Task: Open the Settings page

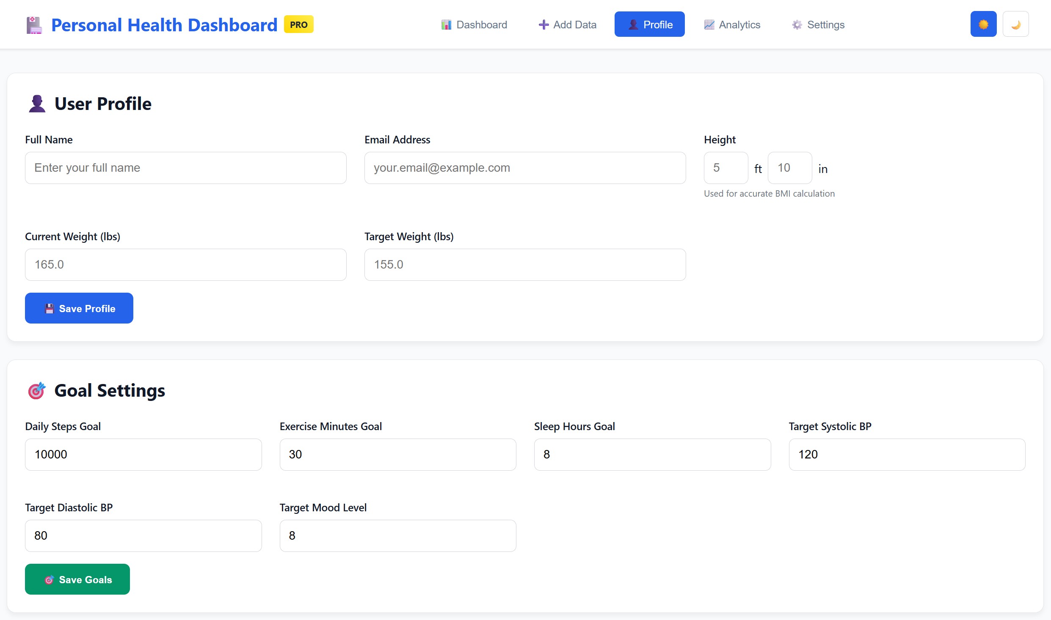Action: [x=817, y=25]
